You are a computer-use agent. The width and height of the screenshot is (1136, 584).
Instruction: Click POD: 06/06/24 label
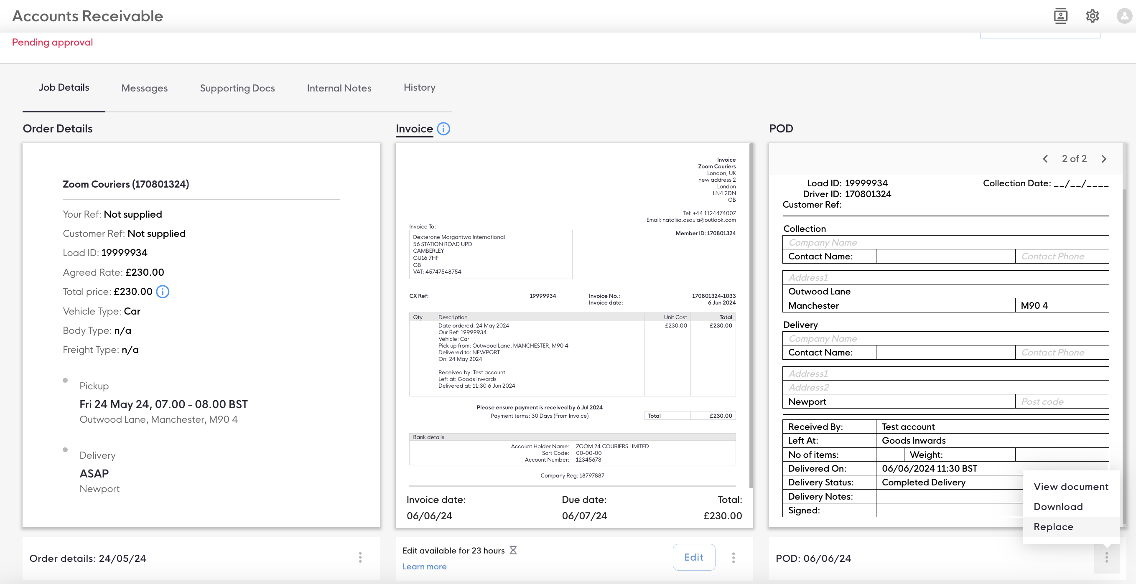(813, 559)
